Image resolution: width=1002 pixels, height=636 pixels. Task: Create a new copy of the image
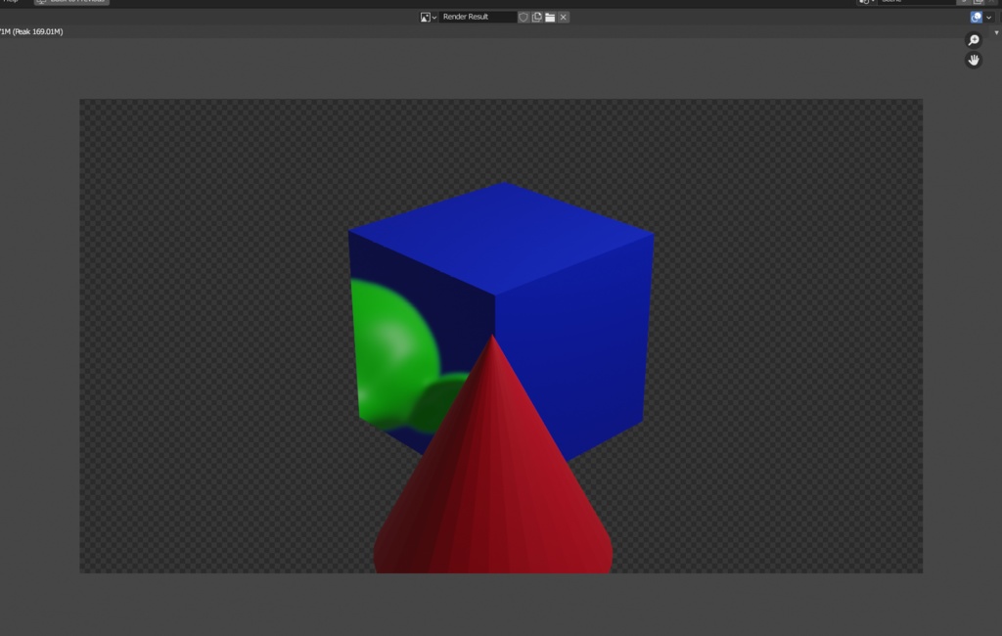538,17
